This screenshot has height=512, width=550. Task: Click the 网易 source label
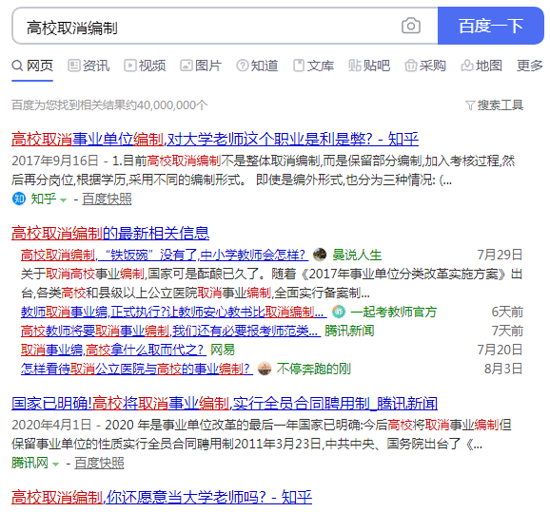pos(223,350)
